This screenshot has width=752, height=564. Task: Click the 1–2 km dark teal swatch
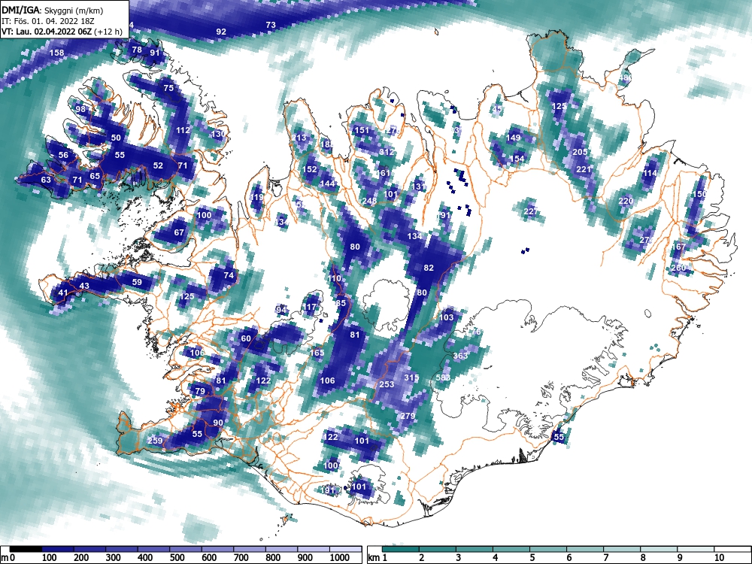(401, 548)
